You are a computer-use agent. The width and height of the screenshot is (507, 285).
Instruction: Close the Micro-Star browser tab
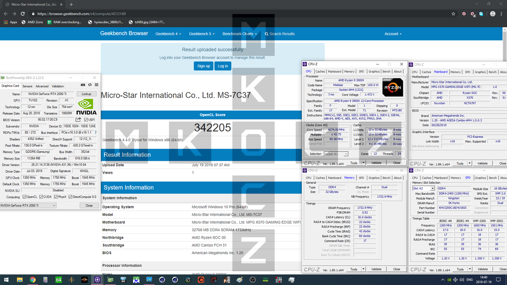[61, 4]
